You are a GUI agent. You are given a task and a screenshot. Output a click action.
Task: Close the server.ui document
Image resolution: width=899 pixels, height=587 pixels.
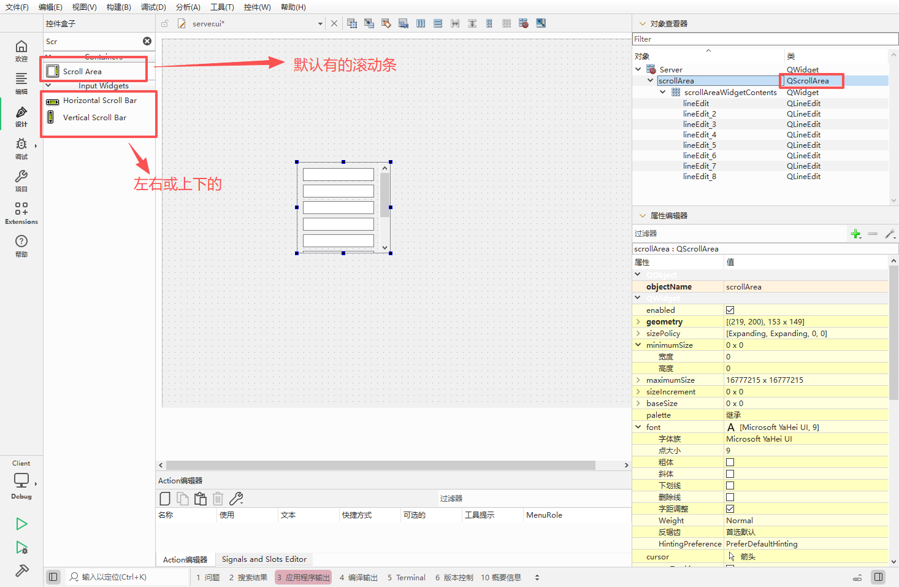[x=334, y=23]
